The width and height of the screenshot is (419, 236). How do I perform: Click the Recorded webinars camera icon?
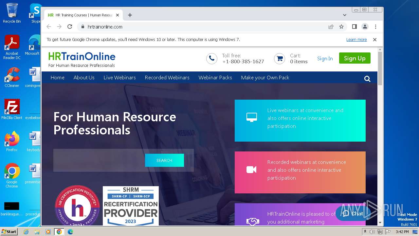click(x=251, y=169)
